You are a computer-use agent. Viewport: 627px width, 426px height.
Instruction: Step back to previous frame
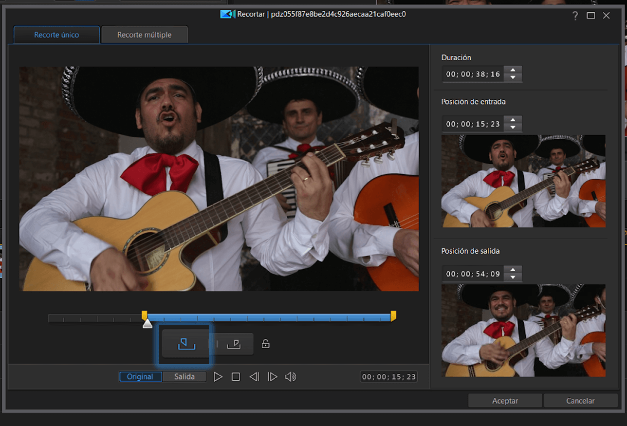click(254, 377)
